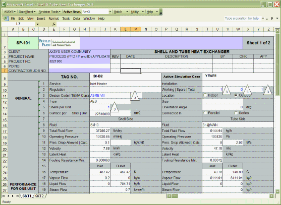Click the DataSheet toolbar button
This screenshot has width=281, height=205.
[x=27, y=12]
